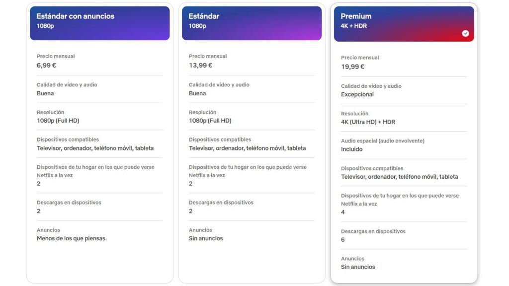Choose the Estándar con anuncios plan card
The image size is (509, 286).
click(99, 144)
